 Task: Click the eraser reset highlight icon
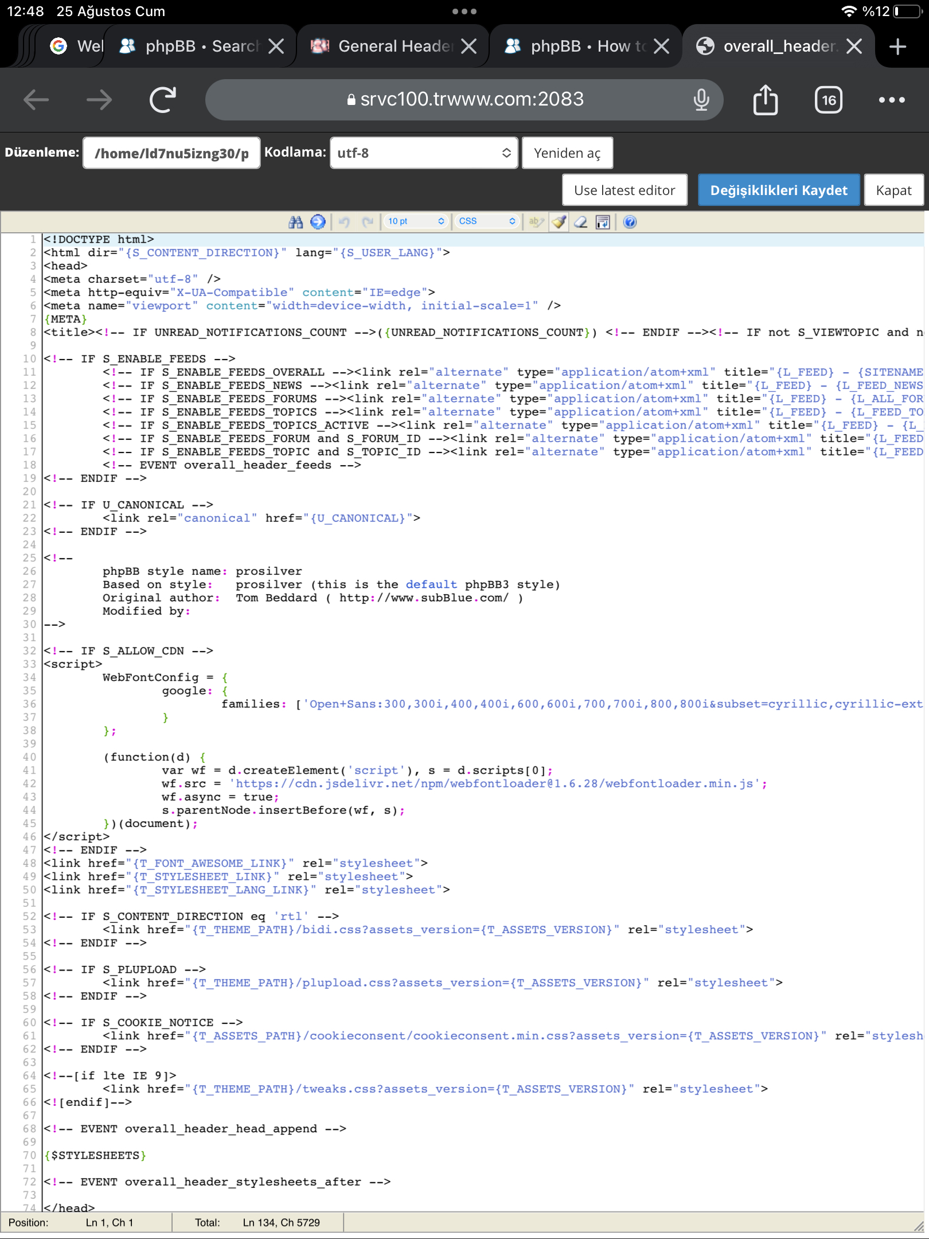click(x=581, y=222)
